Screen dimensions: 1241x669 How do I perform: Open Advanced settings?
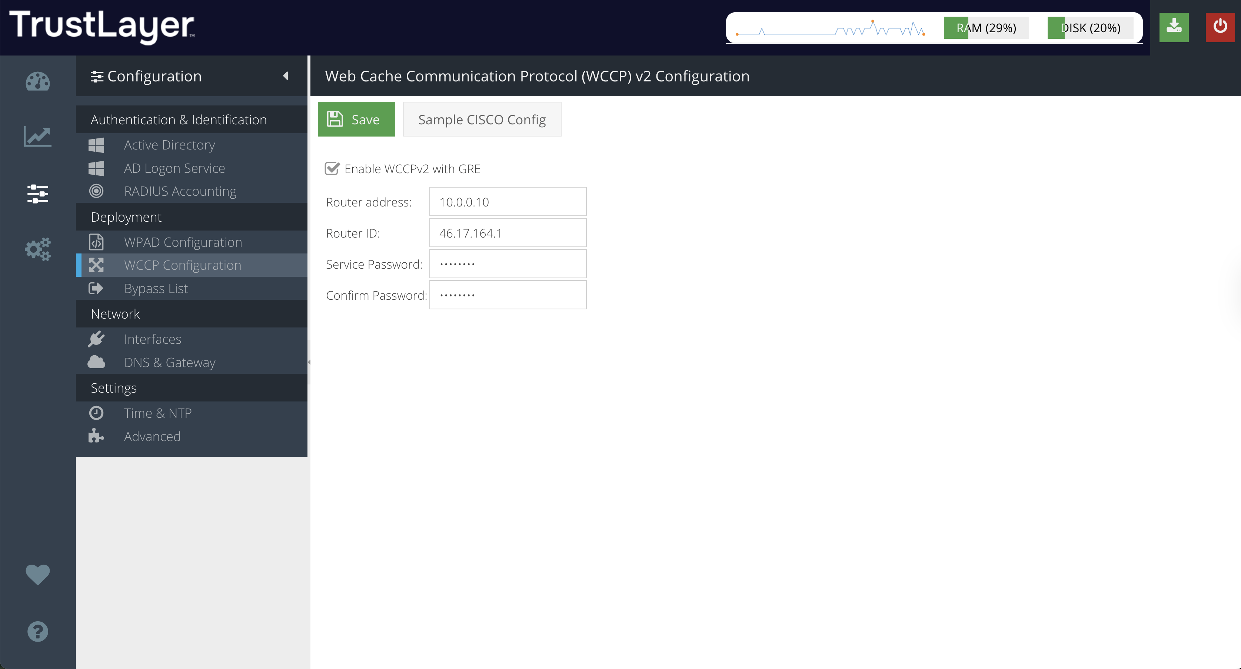click(x=191, y=436)
